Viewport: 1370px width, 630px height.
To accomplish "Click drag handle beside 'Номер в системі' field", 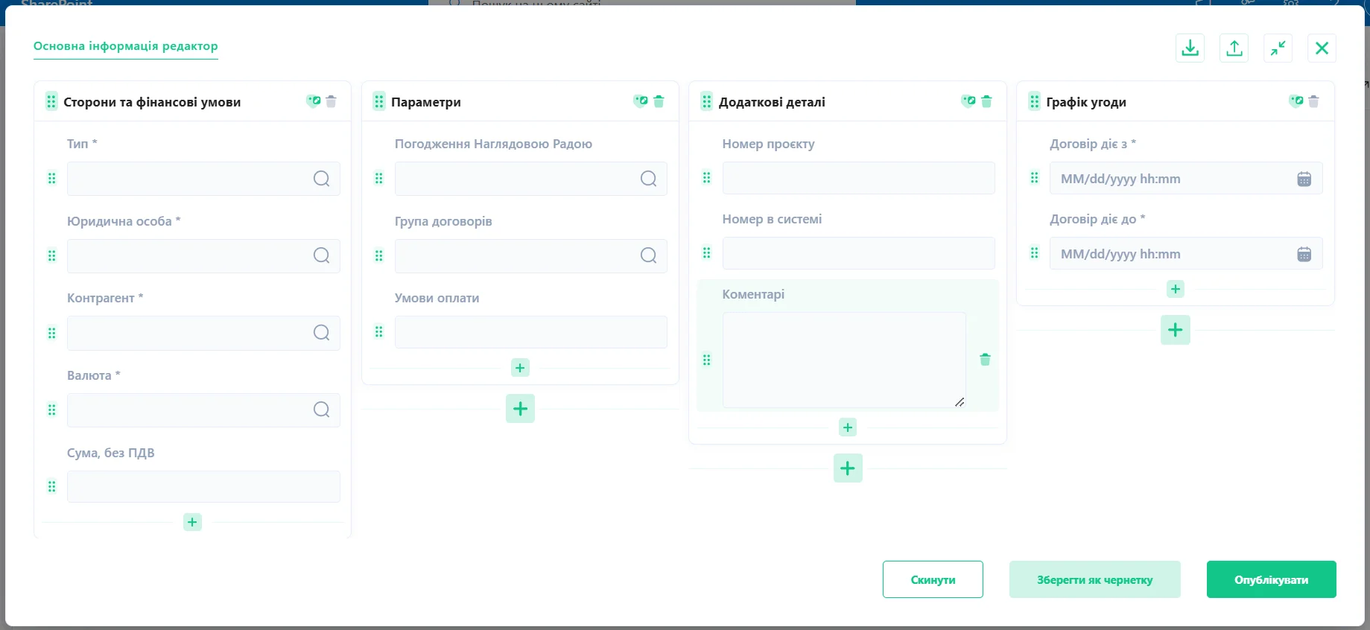I will (x=707, y=253).
